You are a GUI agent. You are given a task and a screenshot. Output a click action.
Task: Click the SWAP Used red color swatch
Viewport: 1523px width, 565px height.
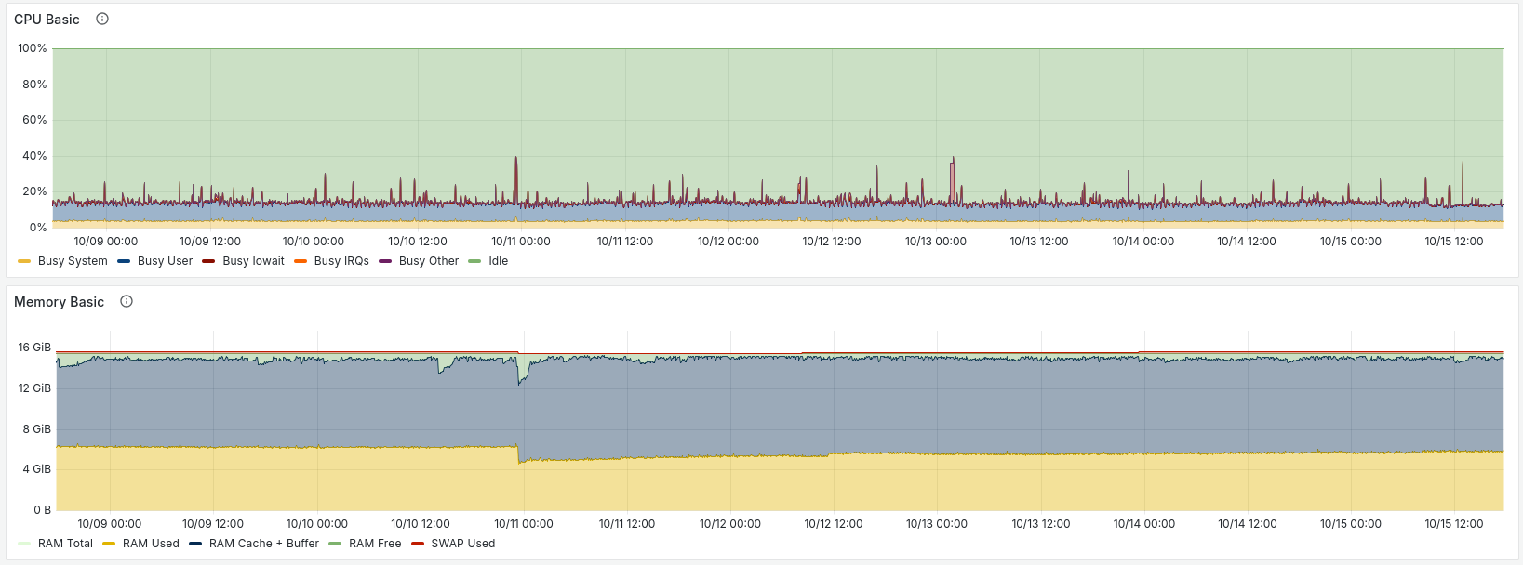[x=418, y=544]
